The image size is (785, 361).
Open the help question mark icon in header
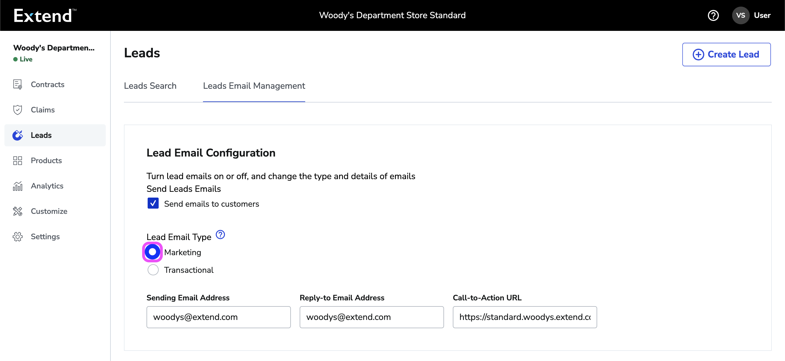[713, 15]
